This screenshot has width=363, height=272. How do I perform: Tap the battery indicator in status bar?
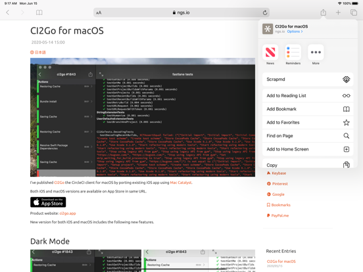pyautogui.click(x=355, y=3)
